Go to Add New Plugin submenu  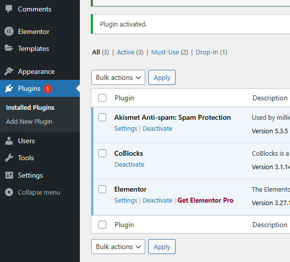click(29, 121)
